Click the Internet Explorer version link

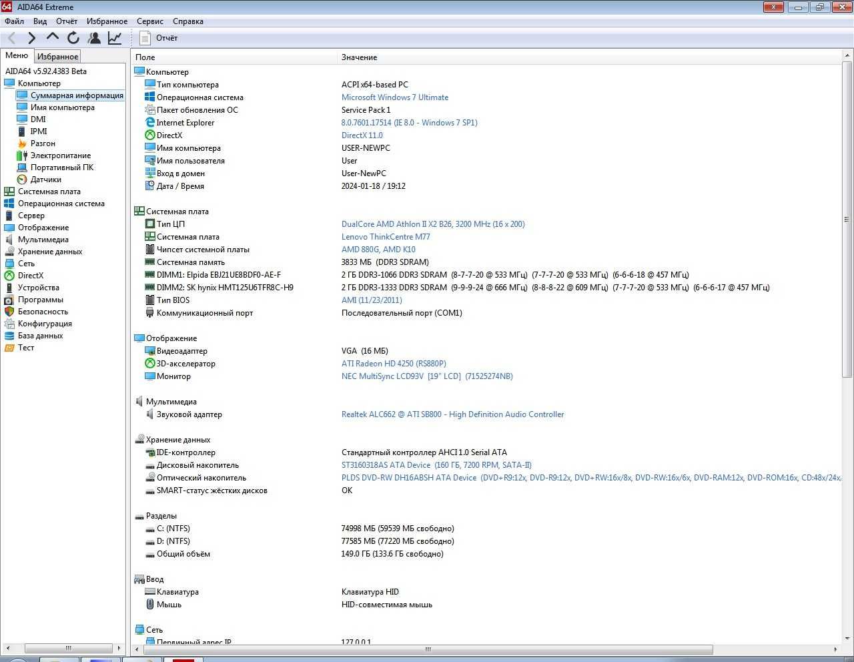tap(409, 123)
